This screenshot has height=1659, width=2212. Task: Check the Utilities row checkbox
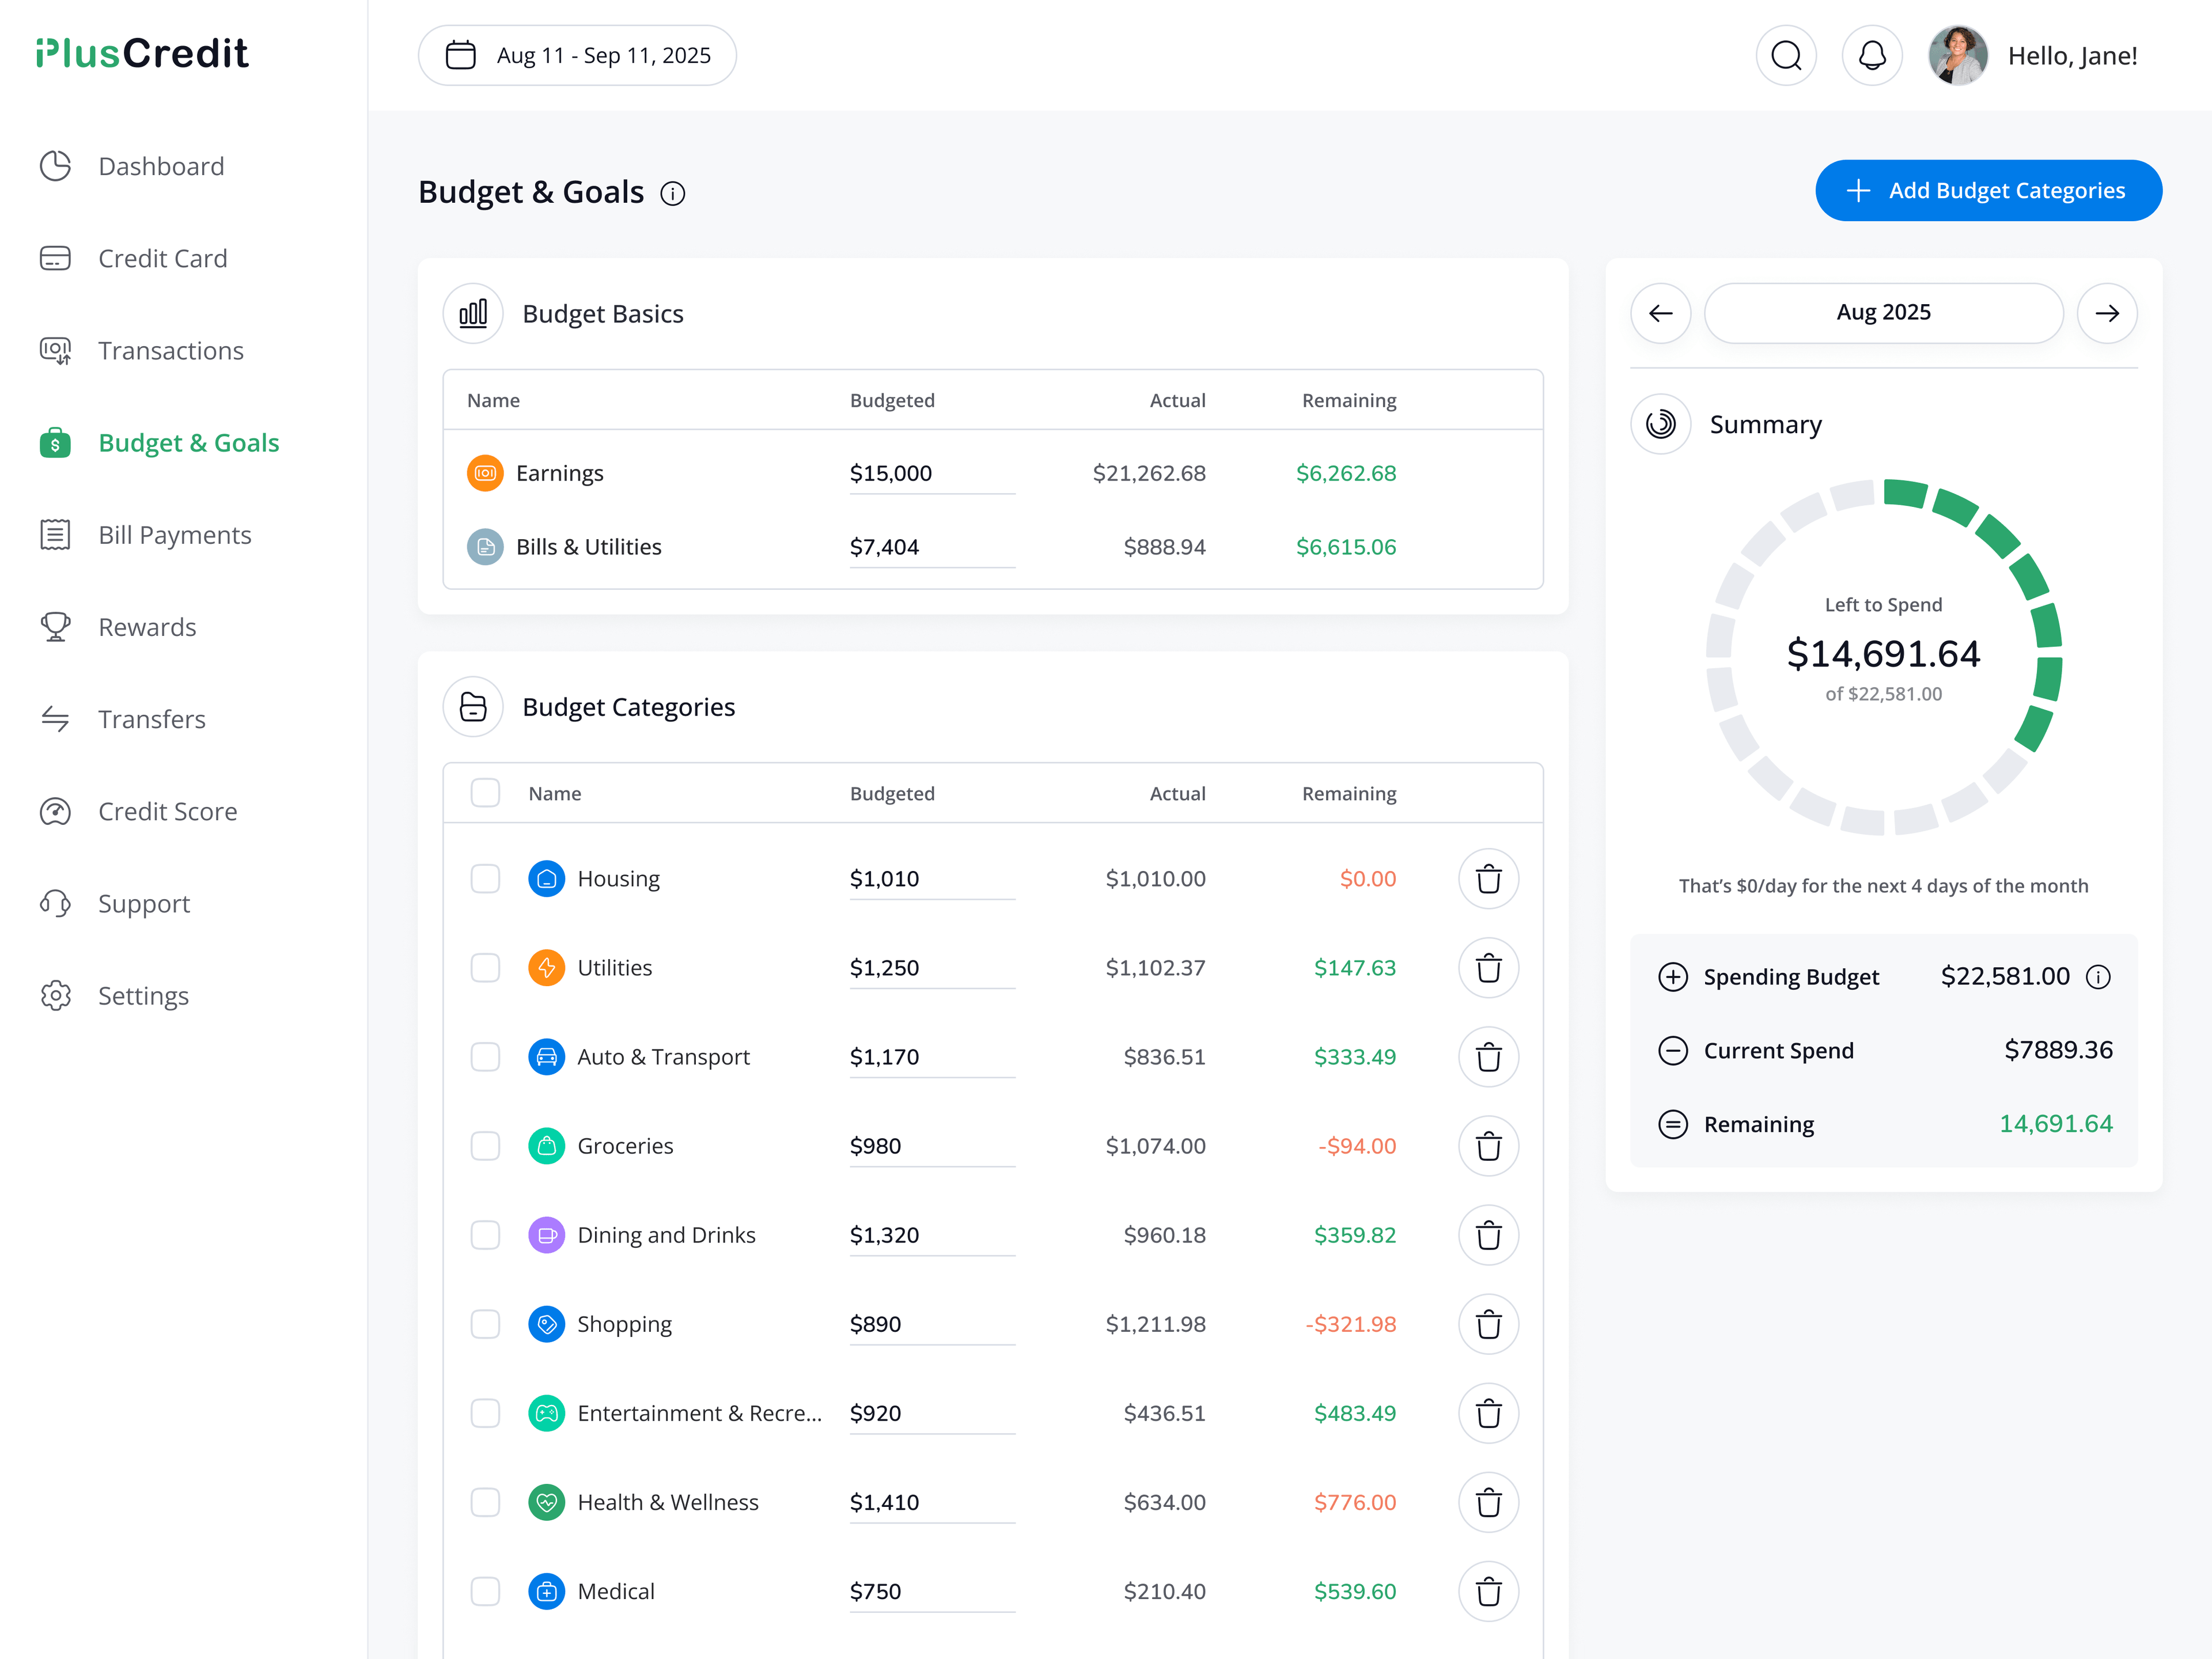pyautogui.click(x=485, y=968)
